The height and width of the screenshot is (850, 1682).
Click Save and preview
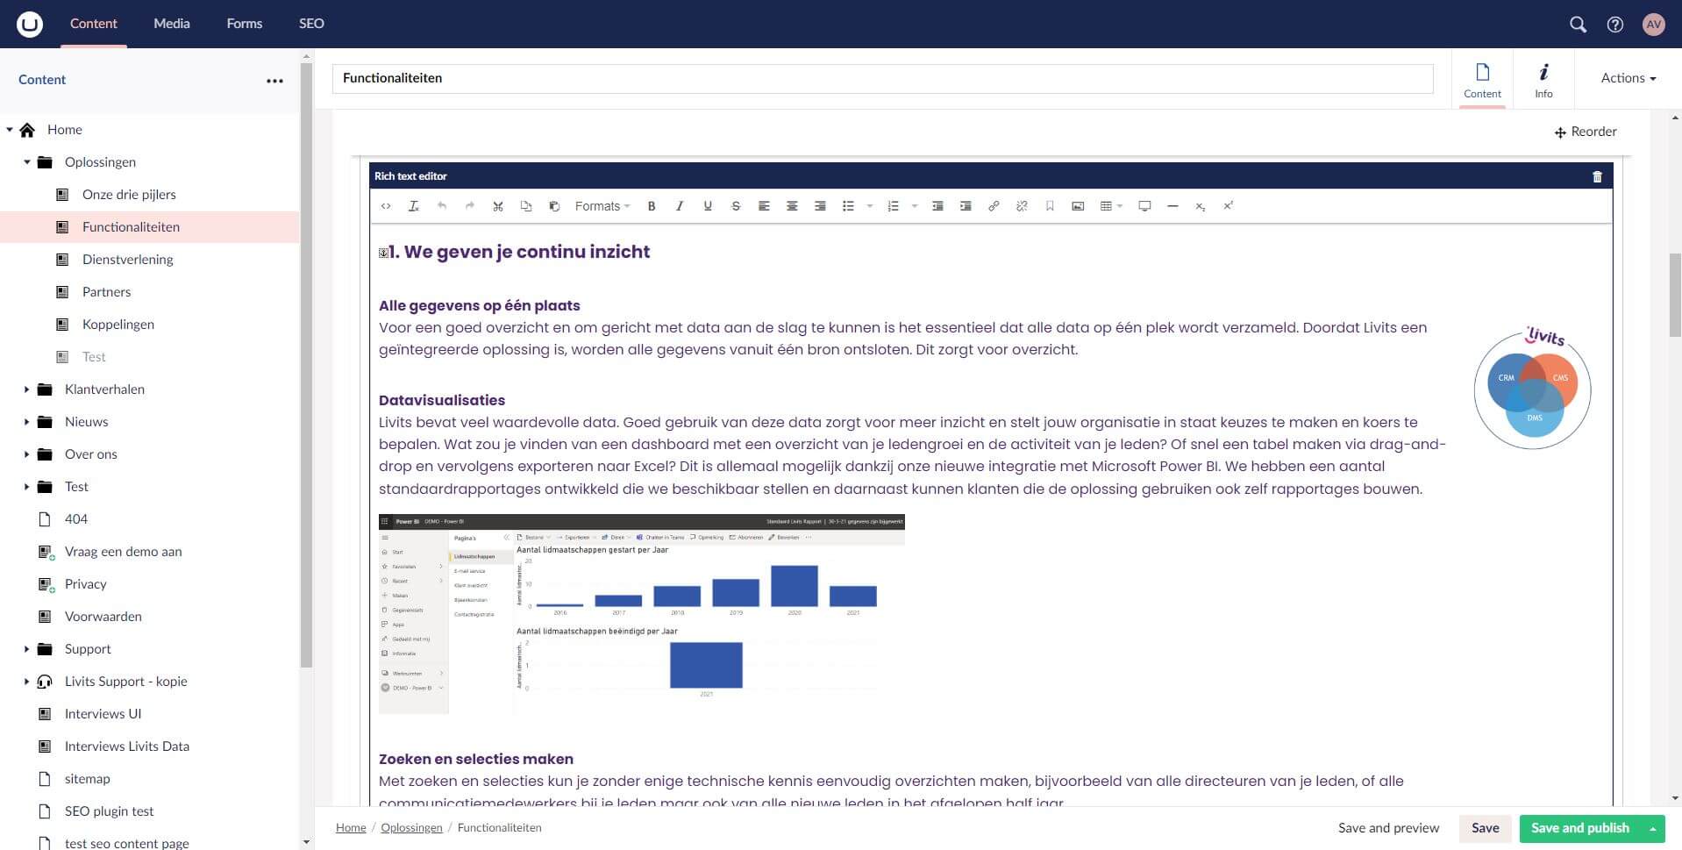1388,828
